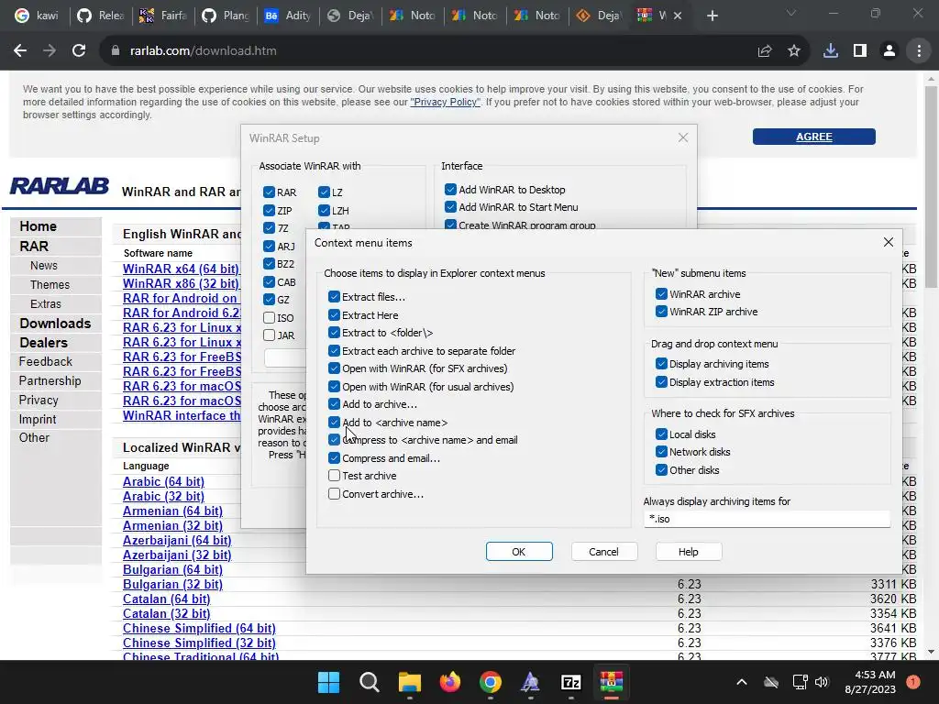Click the network display tray icon
939x704 pixels.
(x=800, y=682)
